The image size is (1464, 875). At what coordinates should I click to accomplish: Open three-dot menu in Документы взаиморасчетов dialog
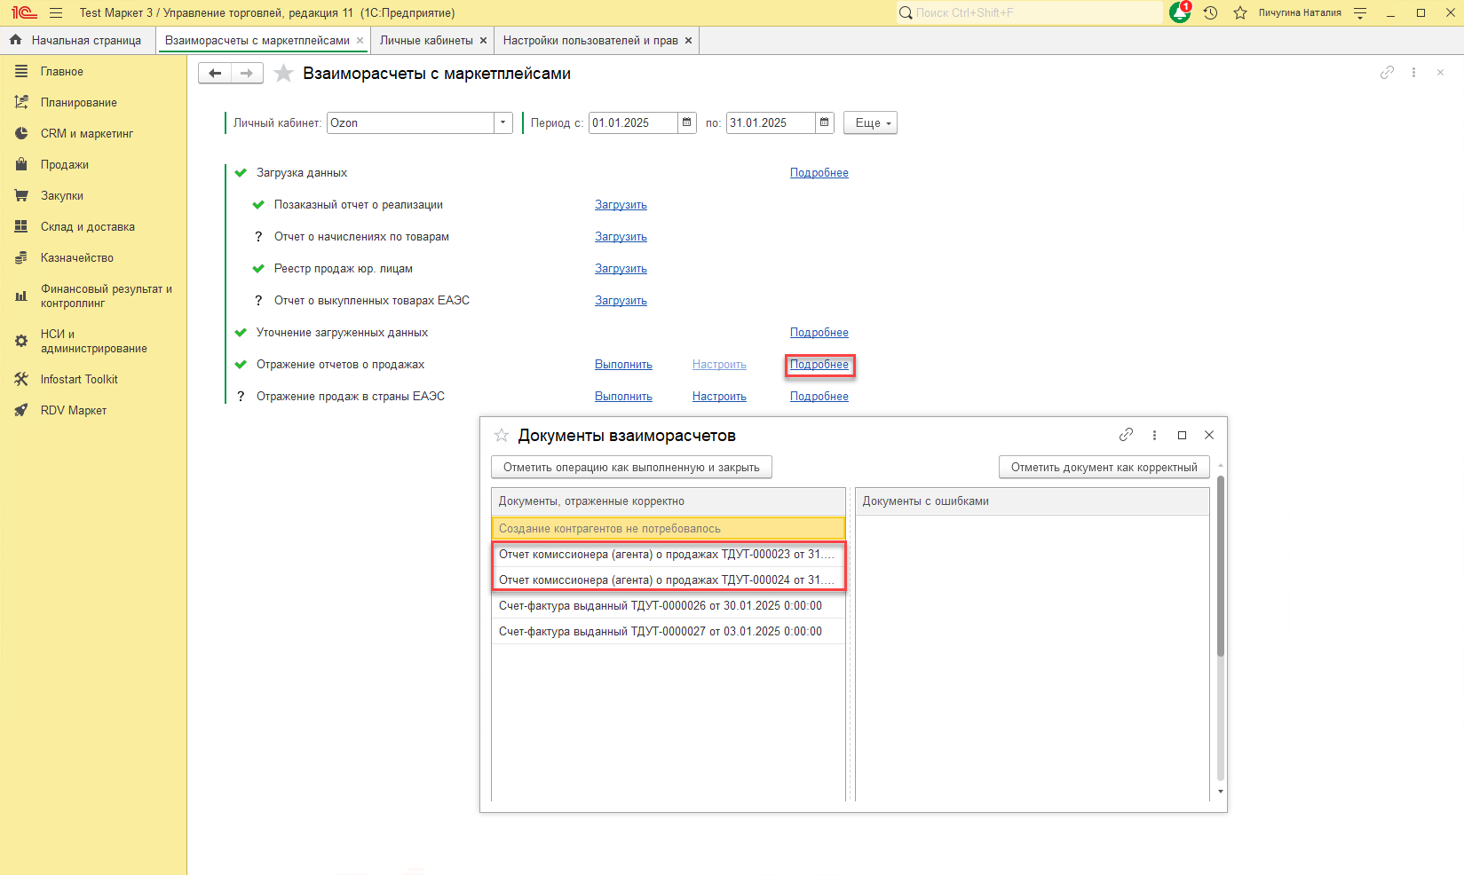1154,435
